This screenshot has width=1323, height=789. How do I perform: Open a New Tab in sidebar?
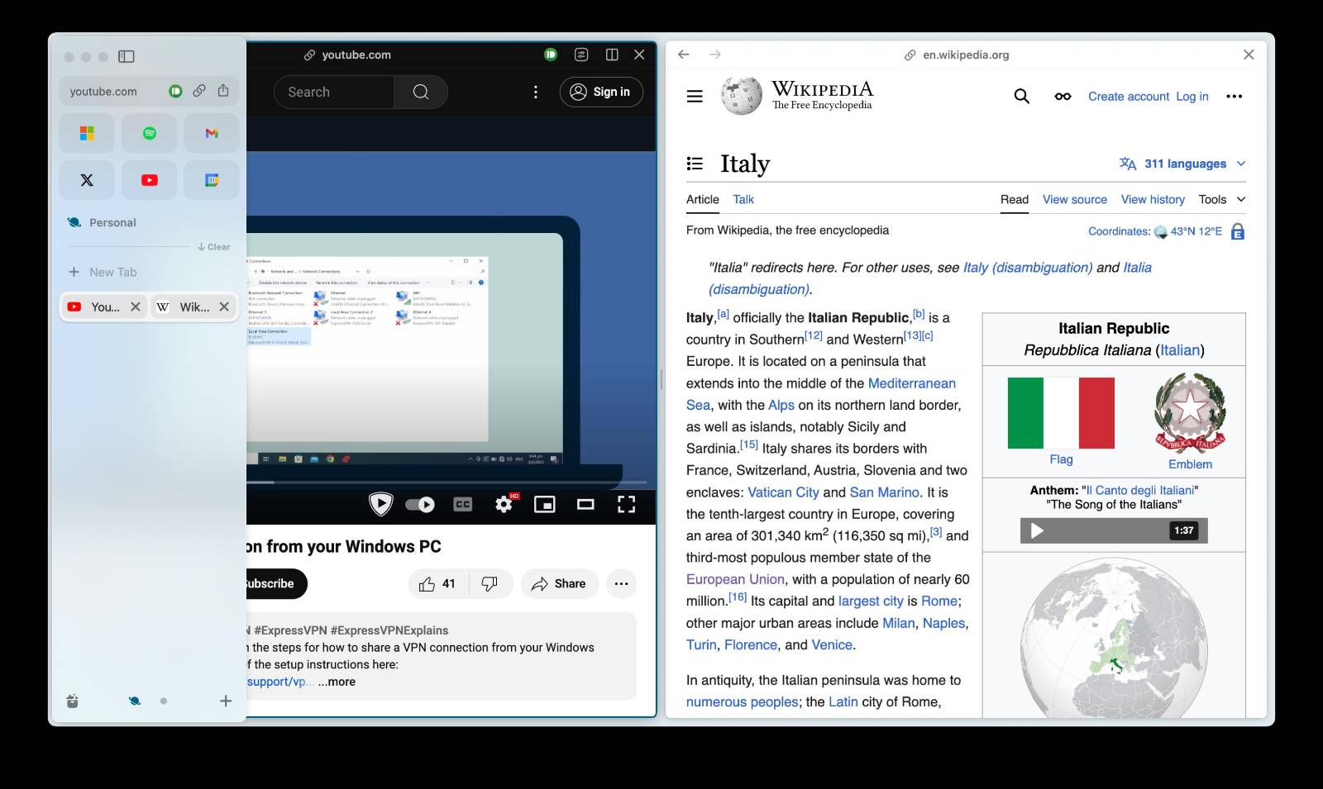(x=103, y=272)
